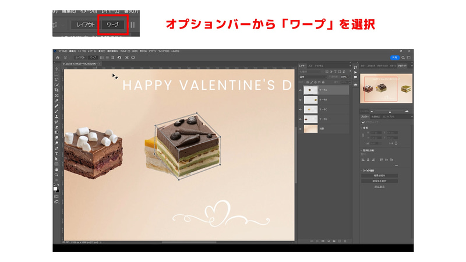Select the Rectangular Marquee tool
The width and height of the screenshot is (466, 262).
click(57, 74)
